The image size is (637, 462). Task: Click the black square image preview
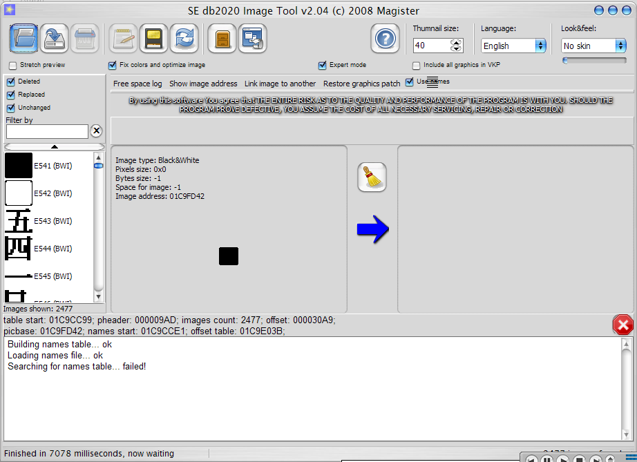(x=229, y=256)
